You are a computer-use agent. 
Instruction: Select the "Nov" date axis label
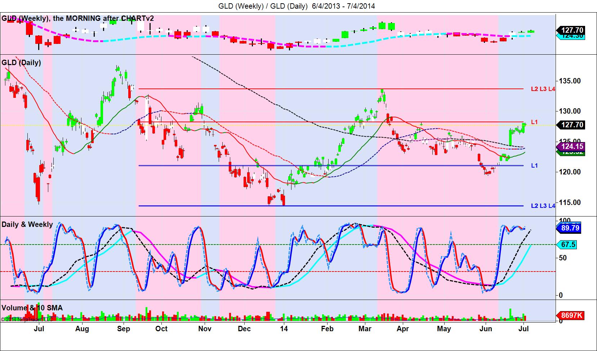click(205, 329)
